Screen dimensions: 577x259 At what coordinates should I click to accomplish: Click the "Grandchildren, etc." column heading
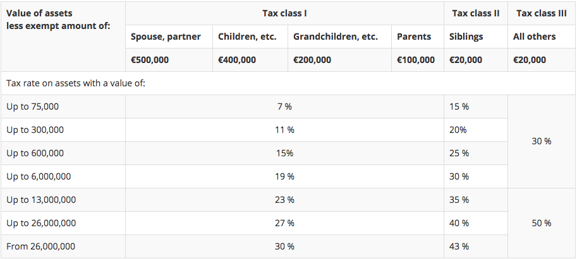[336, 37]
